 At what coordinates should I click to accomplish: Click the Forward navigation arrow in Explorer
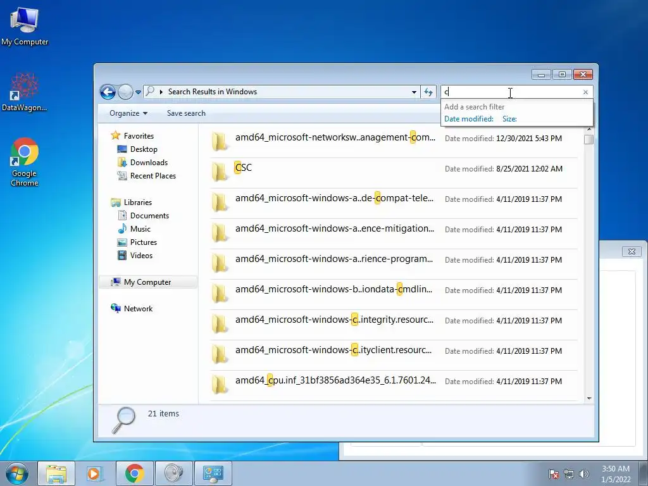coord(125,92)
